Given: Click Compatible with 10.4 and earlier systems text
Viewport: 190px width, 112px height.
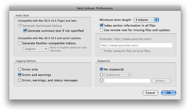Looking at the screenshot, I should coord(50,38).
